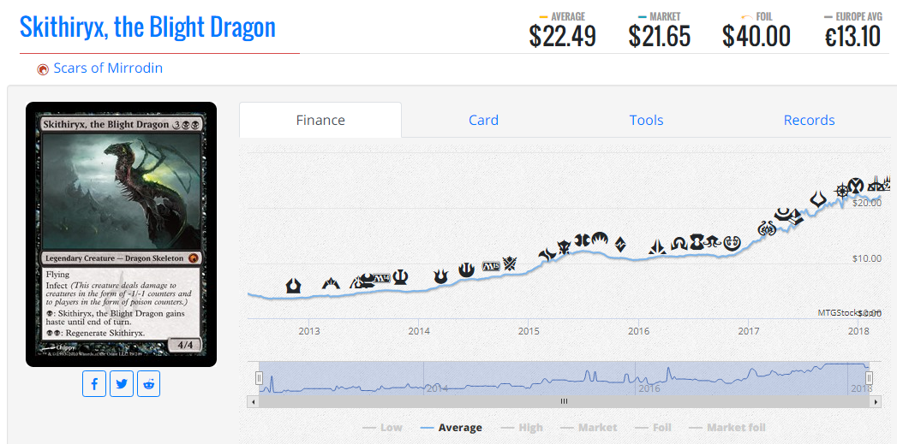Open the Records tab
Screen dimensions: 897x444
tap(809, 120)
